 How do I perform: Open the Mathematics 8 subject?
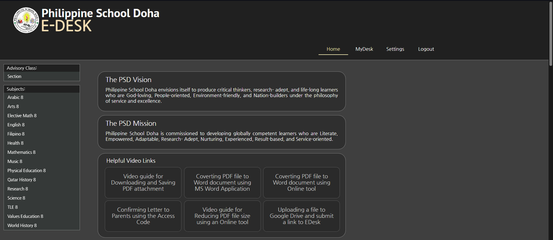tap(42, 152)
